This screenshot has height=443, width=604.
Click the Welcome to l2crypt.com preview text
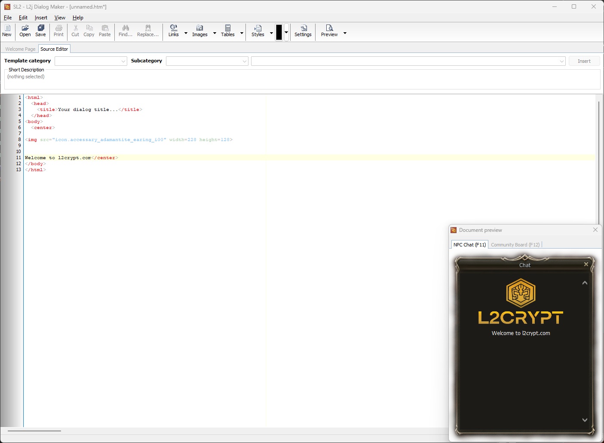tap(521, 332)
